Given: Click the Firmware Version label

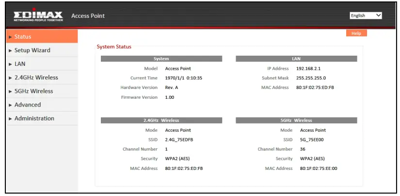Looking at the screenshot, I should 139,97.
